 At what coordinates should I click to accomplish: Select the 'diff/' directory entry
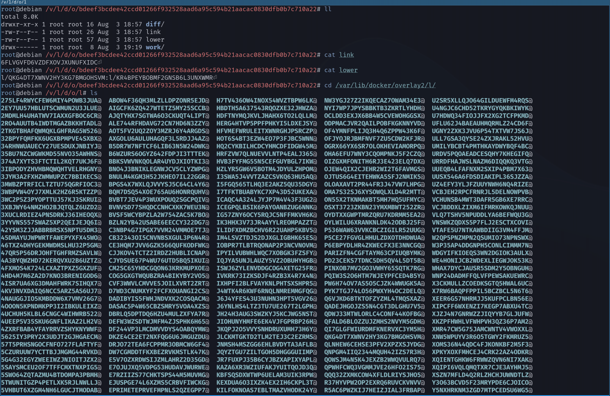155,24
